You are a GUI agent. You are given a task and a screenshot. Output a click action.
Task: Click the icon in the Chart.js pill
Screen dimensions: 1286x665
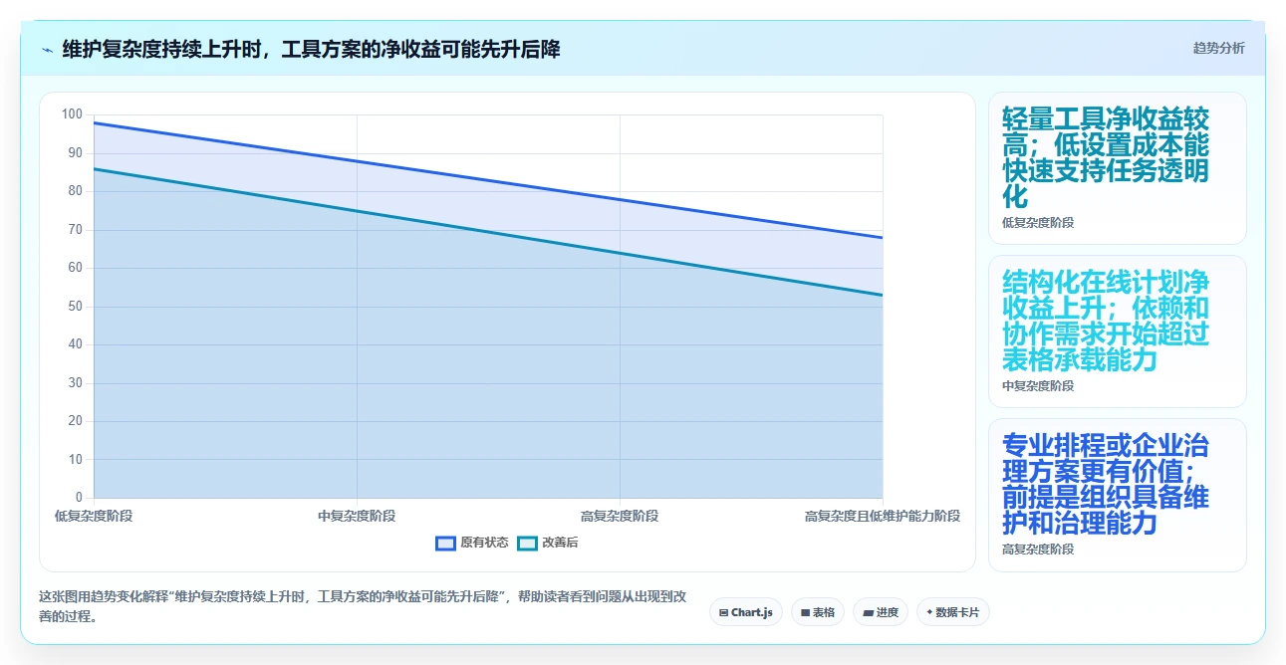723,613
